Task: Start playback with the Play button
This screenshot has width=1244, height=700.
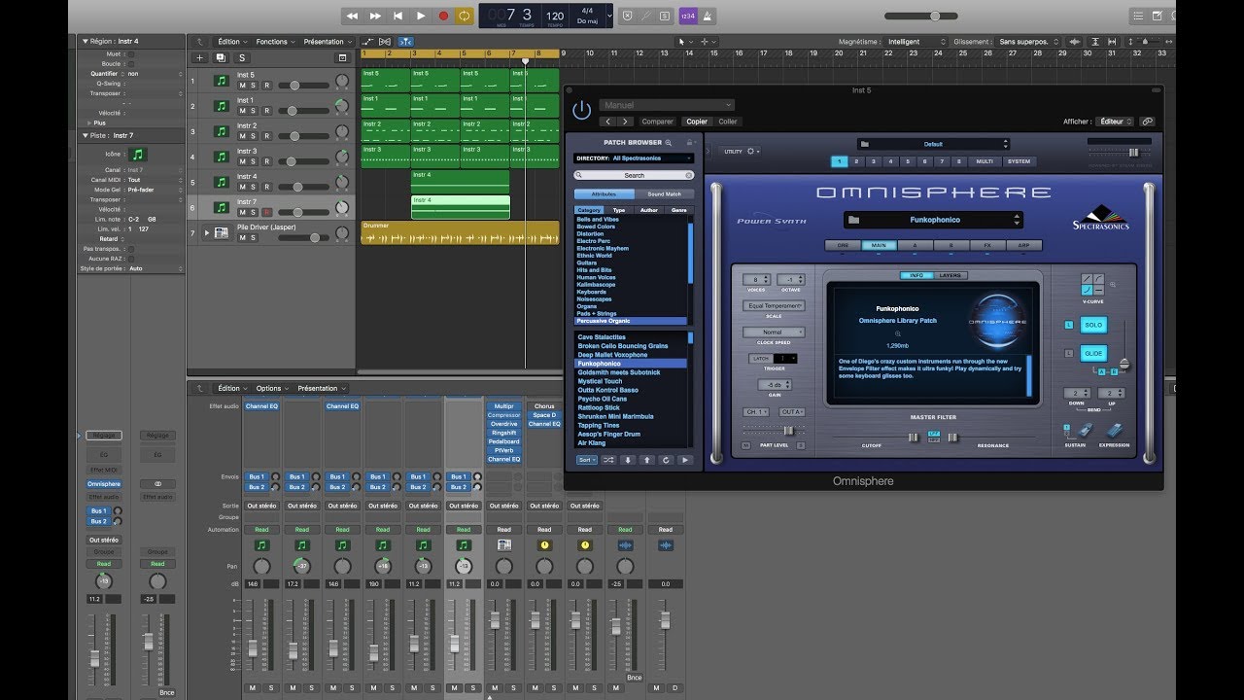Action: tap(421, 16)
